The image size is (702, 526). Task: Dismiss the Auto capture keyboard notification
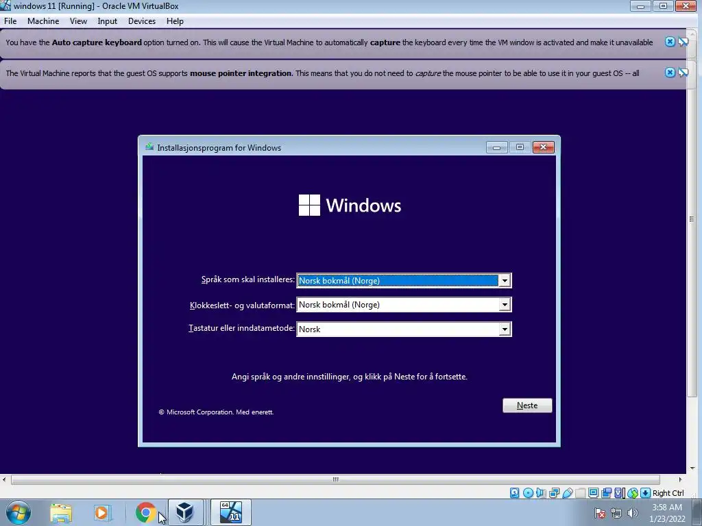coord(670,42)
